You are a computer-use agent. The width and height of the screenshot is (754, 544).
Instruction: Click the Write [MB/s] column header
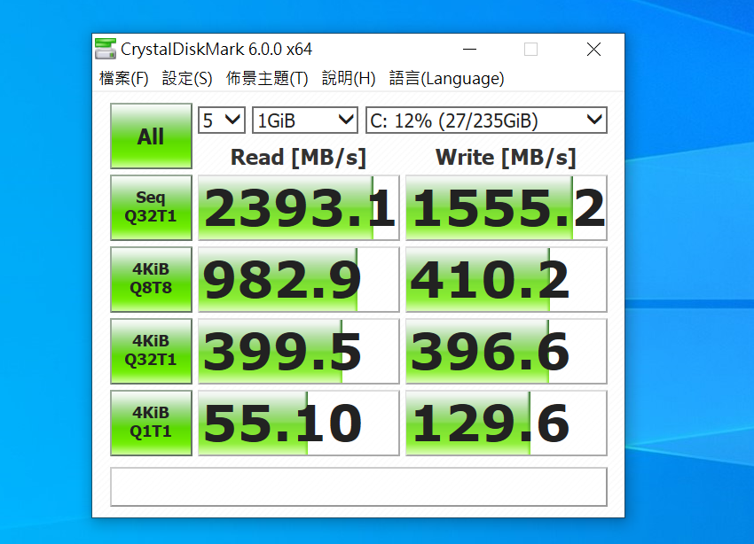(x=506, y=158)
